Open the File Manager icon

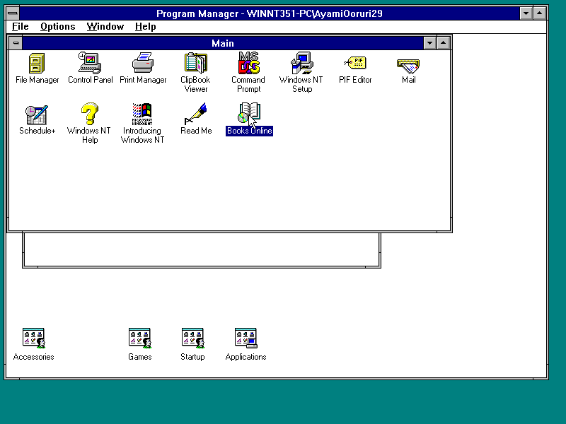tap(37, 63)
